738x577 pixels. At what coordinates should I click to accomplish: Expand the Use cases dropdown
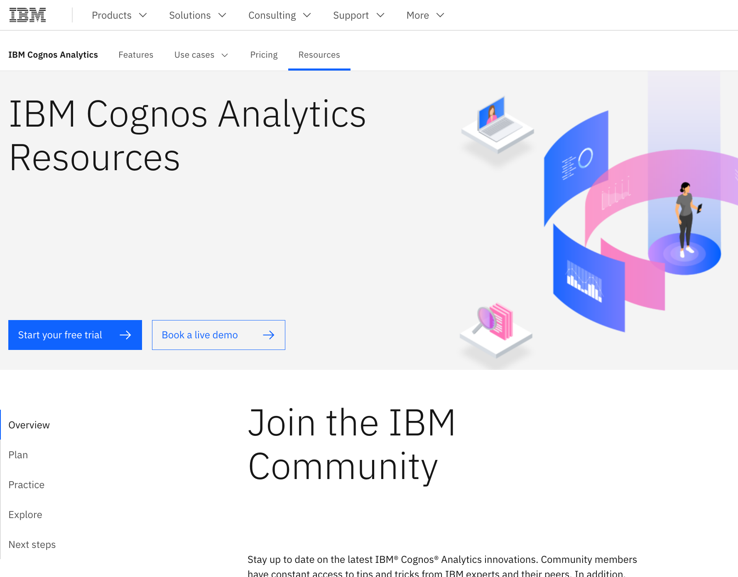(201, 55)
